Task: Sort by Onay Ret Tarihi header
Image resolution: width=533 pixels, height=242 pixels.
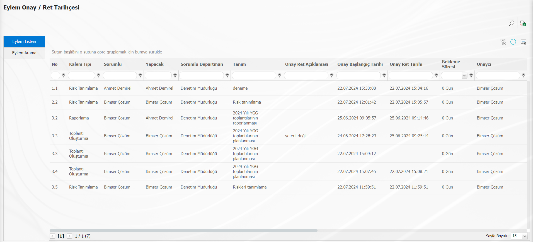Action: point(406,64)
